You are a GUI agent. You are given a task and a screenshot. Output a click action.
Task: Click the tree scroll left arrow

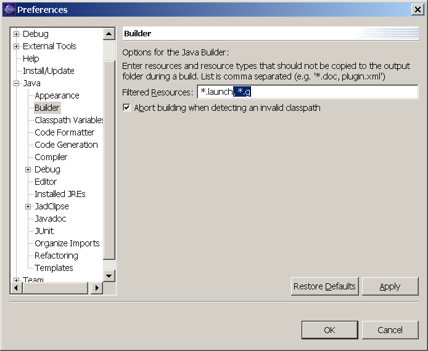click(x=17, y=288)
